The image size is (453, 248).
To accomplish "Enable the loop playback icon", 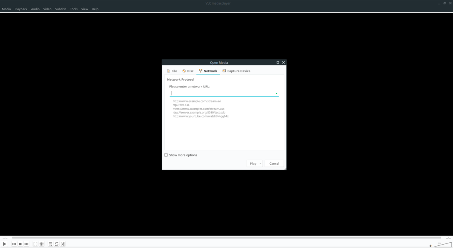I will pos(56,244).
